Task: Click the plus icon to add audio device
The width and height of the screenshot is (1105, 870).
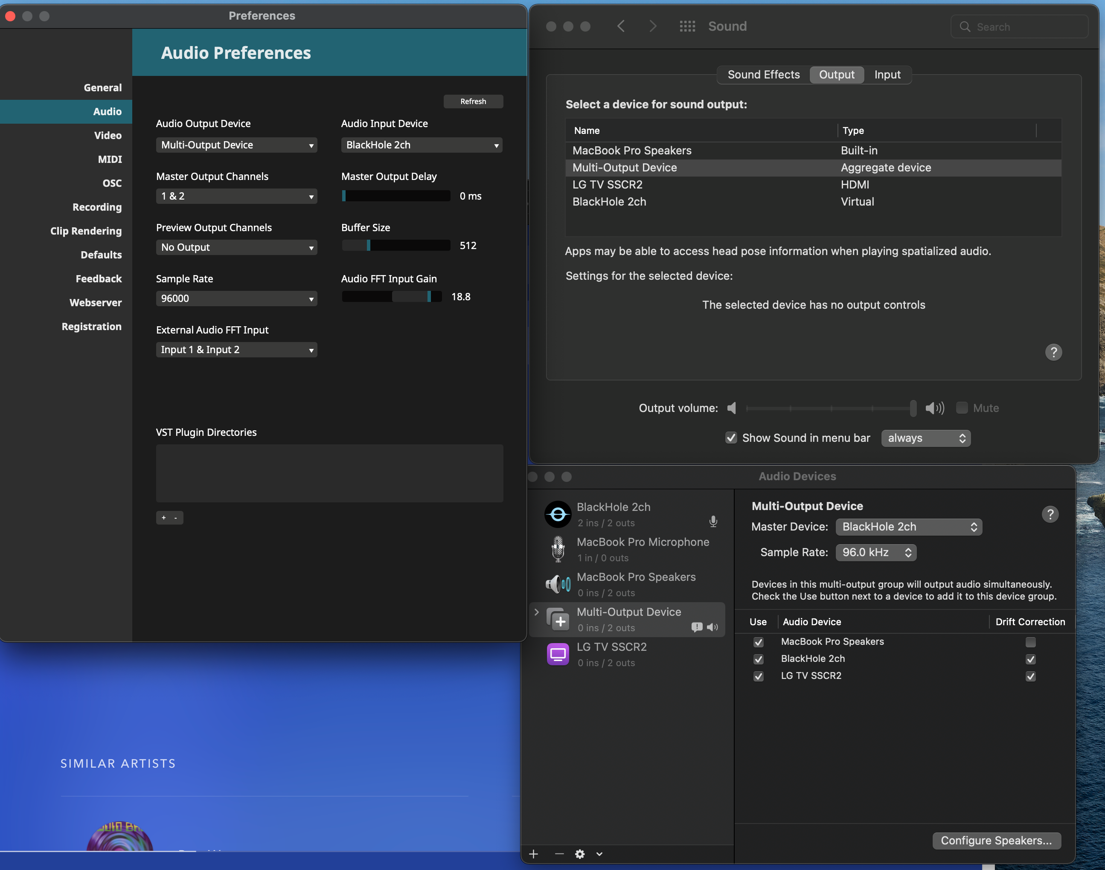Action: point(533,854)
